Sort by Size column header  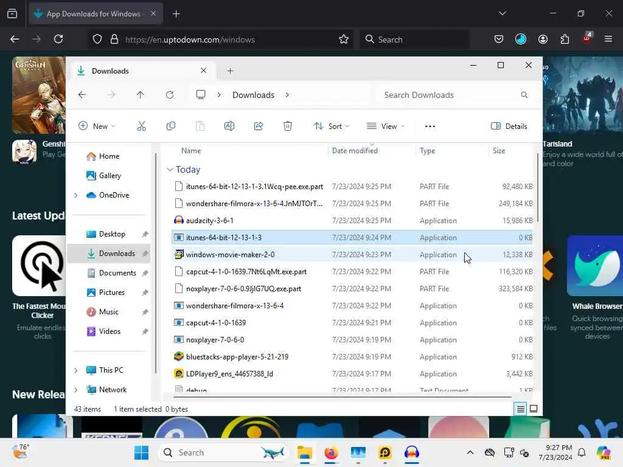click(499, 151)
